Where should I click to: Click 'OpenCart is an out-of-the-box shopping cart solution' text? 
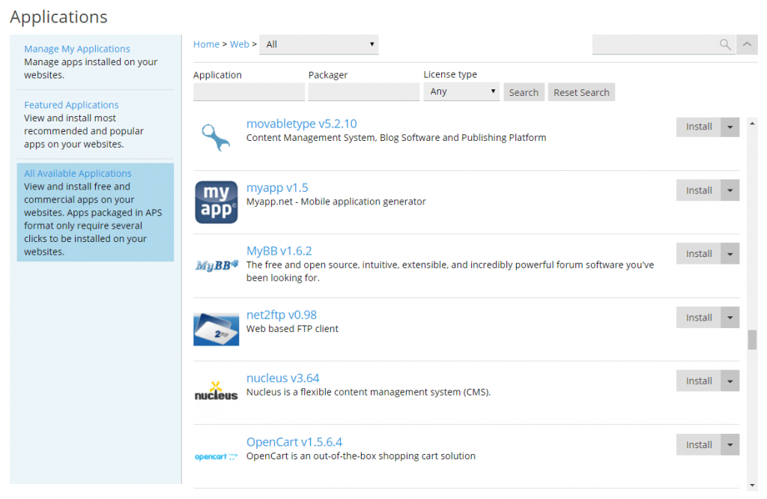360,456
